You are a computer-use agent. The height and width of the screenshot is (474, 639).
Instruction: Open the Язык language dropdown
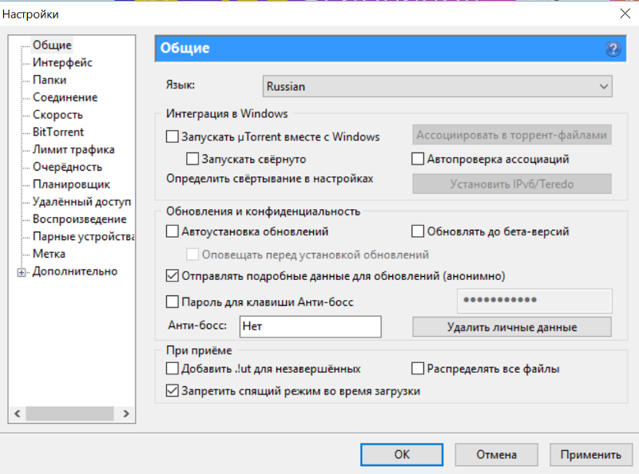tap(437, 86)
